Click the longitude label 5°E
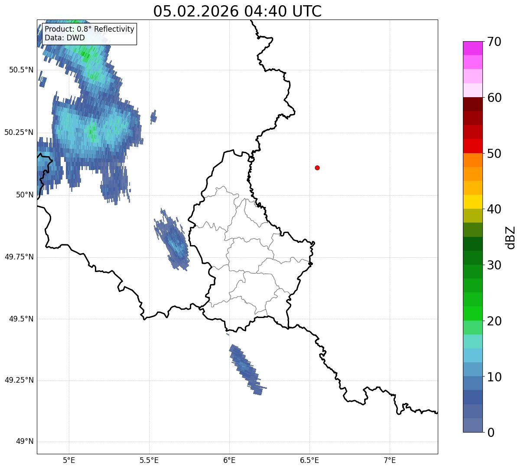The image size is (521, 469). pyautogui.click(x=69, y=460)
